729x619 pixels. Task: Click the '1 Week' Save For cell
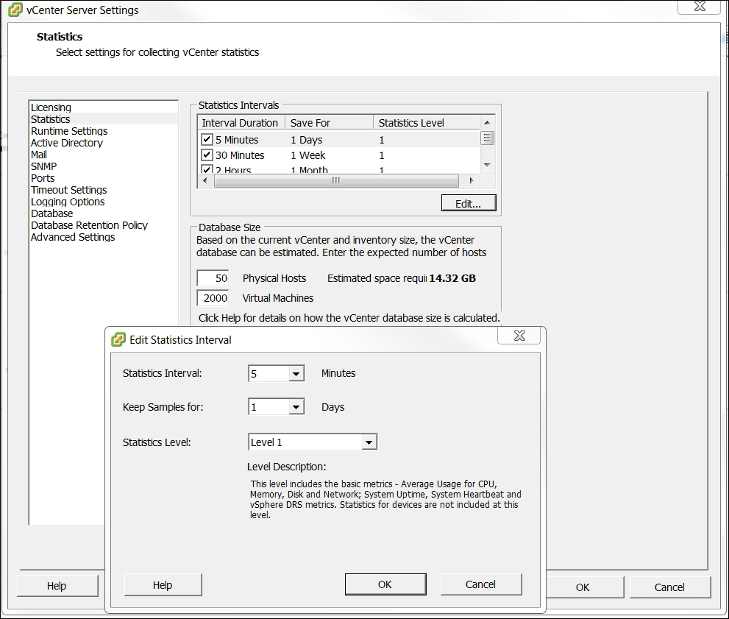pyautogui.click(x=308, y=155)
